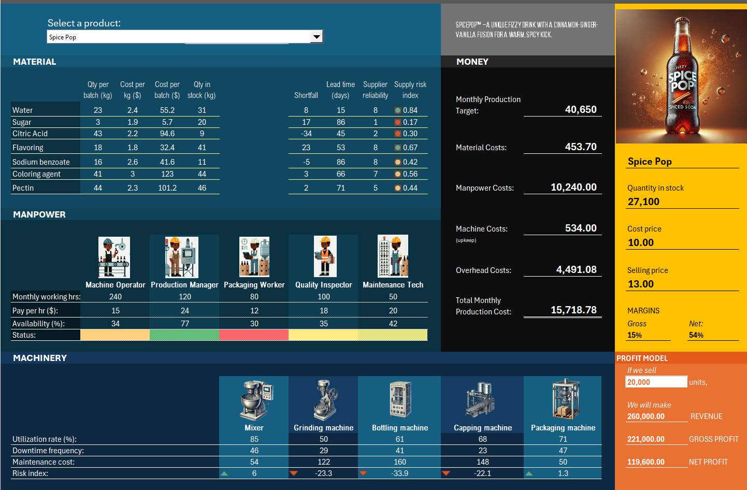Click the Spice Pop product combo box

click(185, 37)
